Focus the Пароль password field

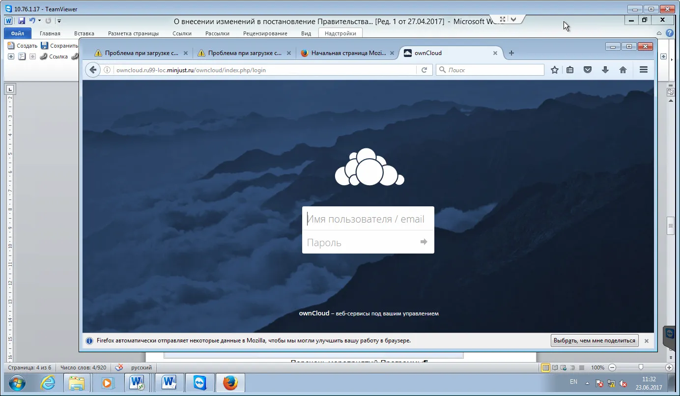368,242
